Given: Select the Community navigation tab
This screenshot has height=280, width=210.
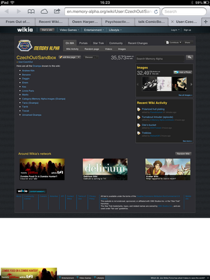Looking at the screenshot, I should coord(116,43).
